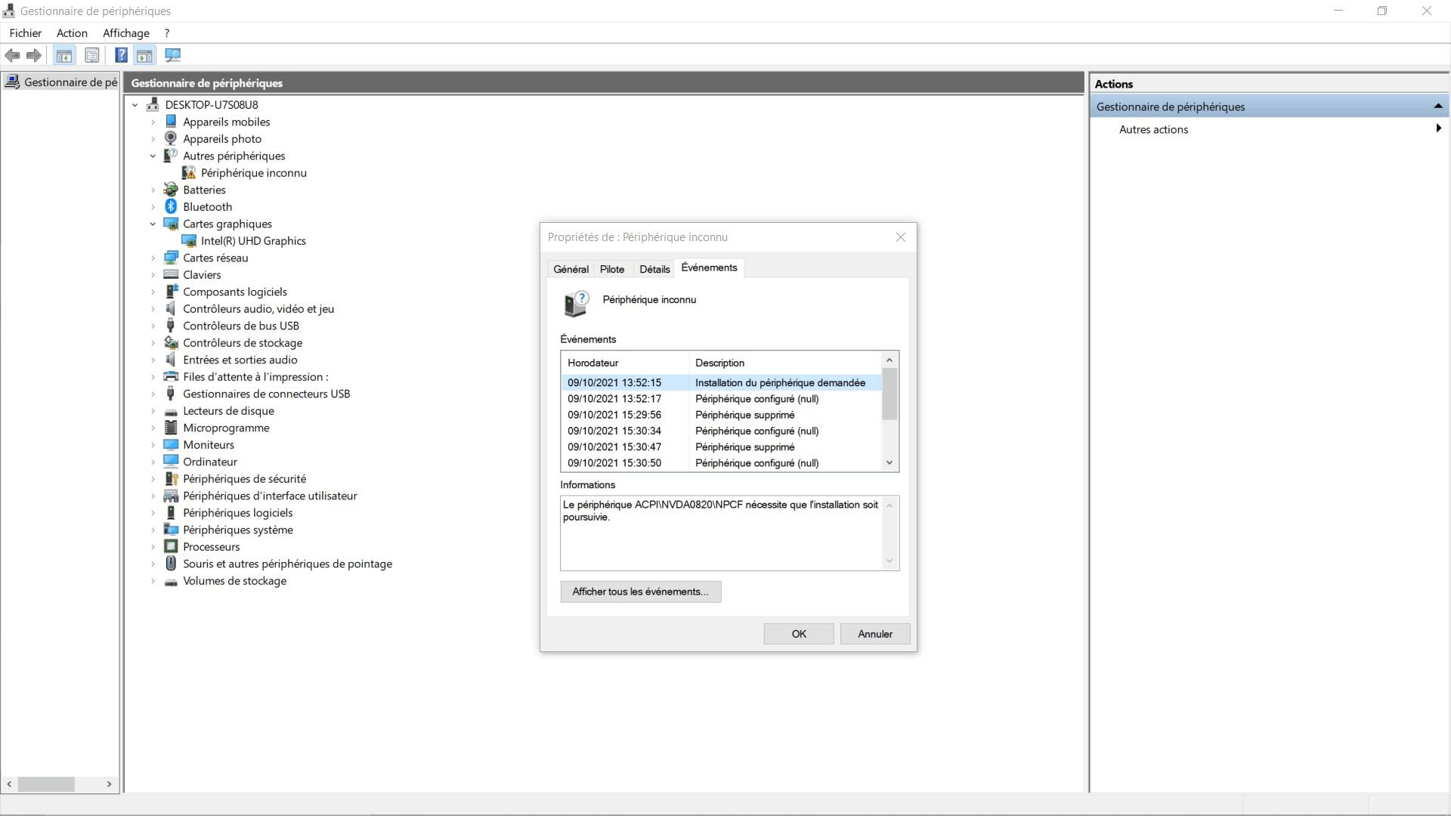Click the Processeurs category icon
This screenshot has height=816, width=1451.
(171, 547)
